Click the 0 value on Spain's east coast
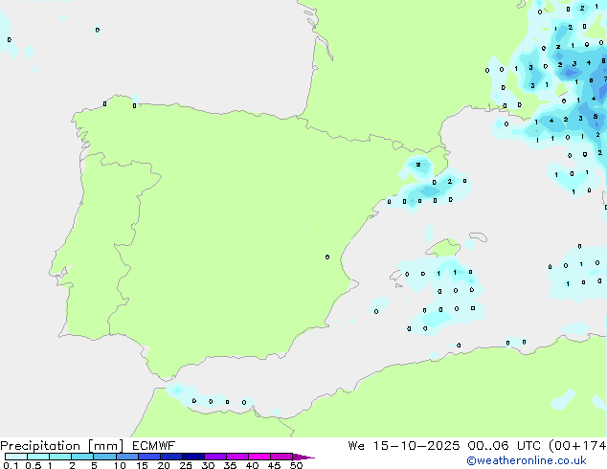The image size is (607, 469). pos(327,257)
